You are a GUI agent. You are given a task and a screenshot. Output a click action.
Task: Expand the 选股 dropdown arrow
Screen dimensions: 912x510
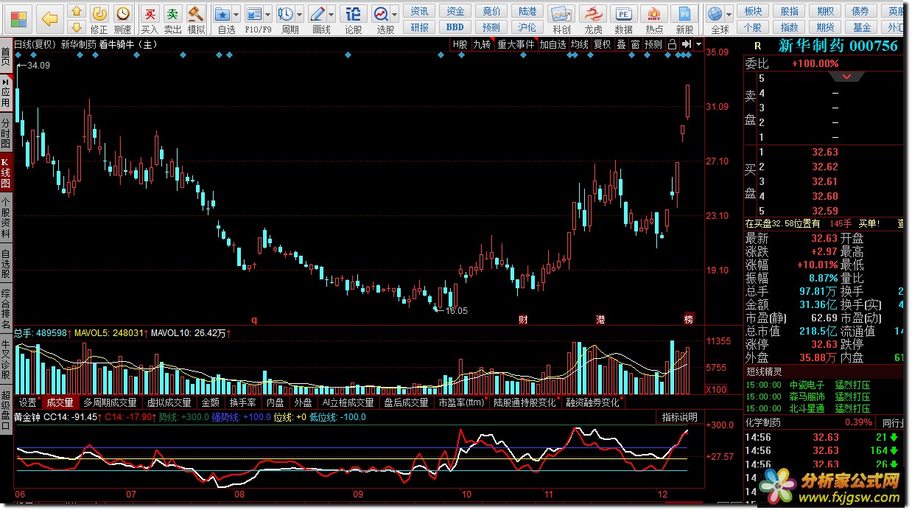tap(394, 15)
